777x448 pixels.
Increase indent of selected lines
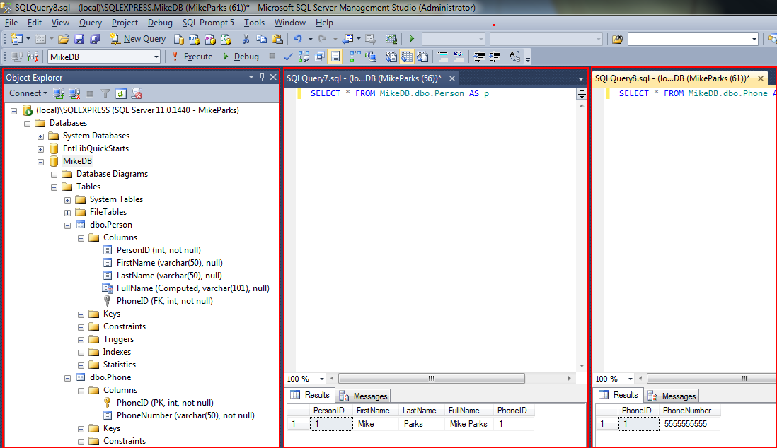(x=495, y=57)
